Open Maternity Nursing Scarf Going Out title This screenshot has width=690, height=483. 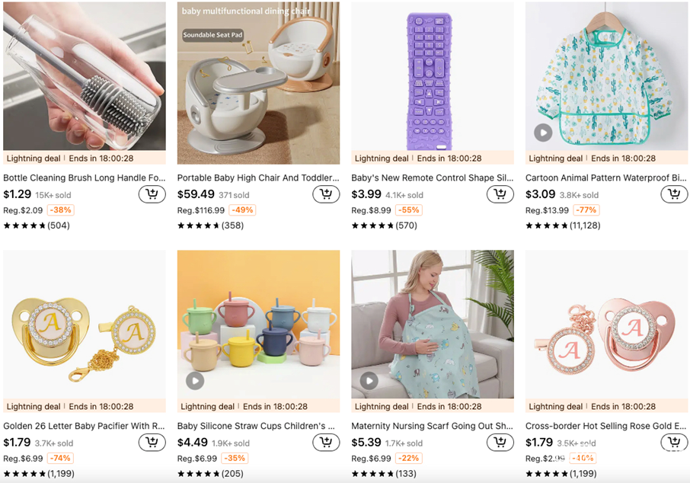pos(432,426)
